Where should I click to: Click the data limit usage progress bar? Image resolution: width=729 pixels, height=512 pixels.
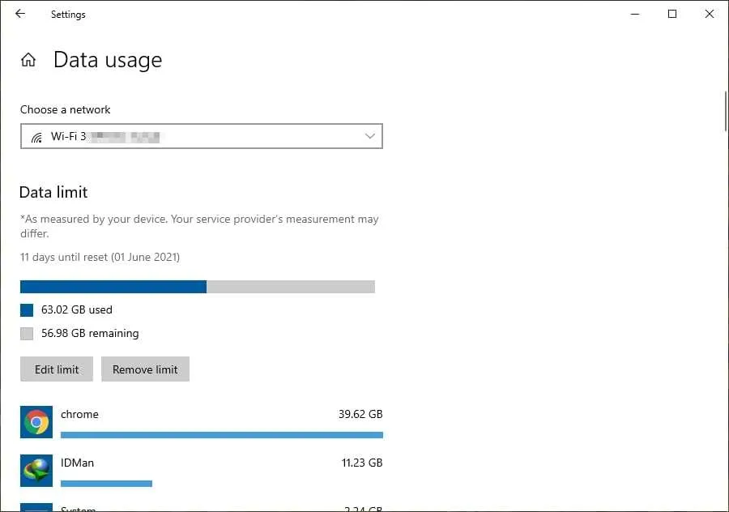coord(198,287)
